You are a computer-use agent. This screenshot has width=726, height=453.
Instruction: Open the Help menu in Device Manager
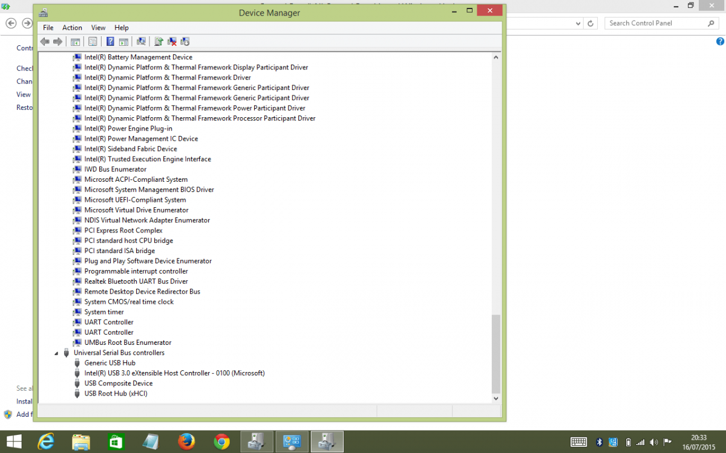click(122, 28)
